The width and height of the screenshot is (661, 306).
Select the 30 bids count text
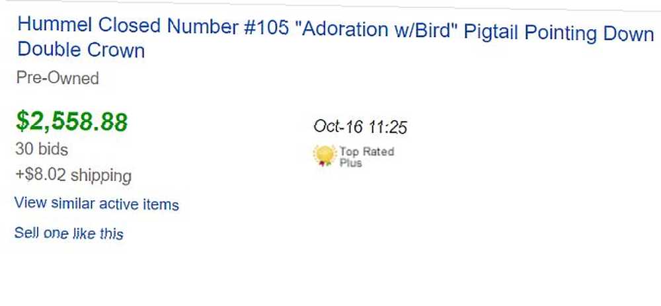tap(41, 149)
